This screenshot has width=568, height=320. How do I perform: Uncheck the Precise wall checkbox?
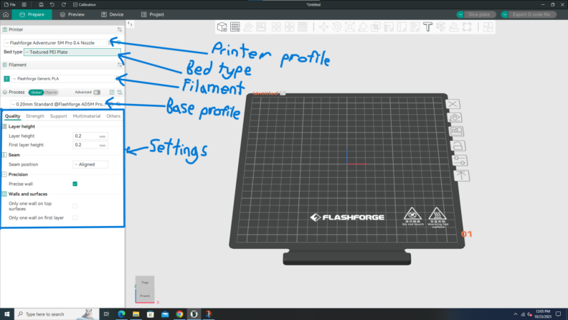tap(75, 184)
